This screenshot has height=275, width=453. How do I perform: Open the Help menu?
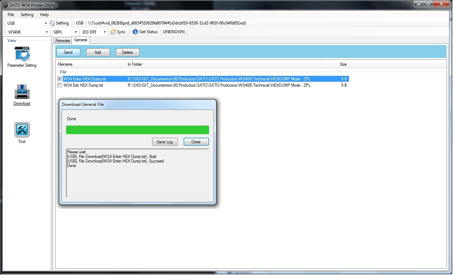(x=44, y=15)
